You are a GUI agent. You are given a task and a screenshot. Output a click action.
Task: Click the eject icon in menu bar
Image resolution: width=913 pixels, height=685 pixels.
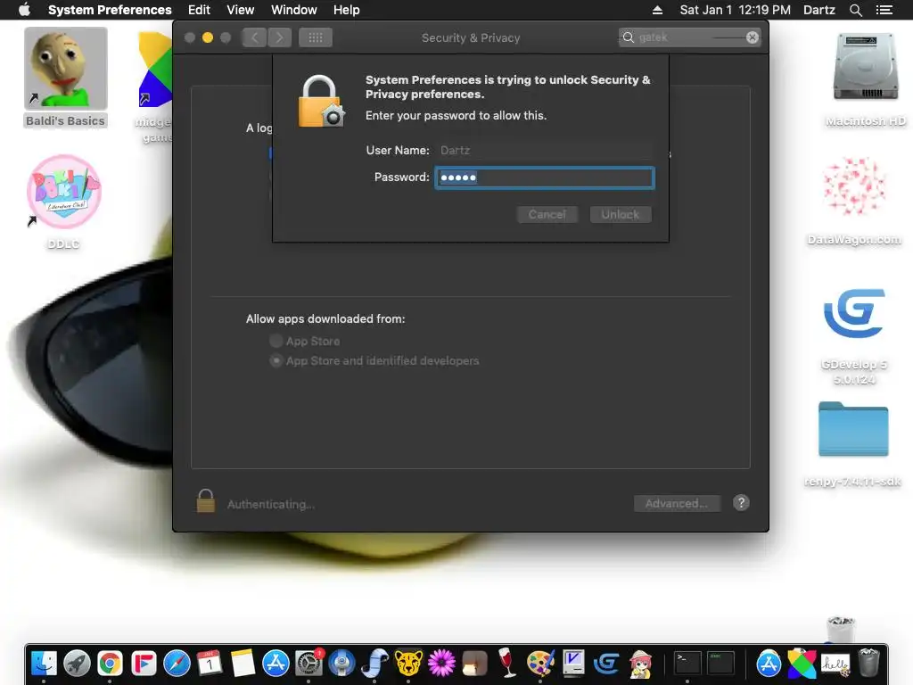coord(657,10)
